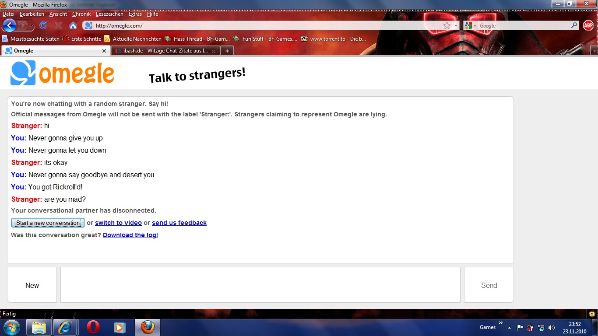The image size is (598, 336).
Task: Expand the Games toolbar chevron
Action: tap(501, 323)
